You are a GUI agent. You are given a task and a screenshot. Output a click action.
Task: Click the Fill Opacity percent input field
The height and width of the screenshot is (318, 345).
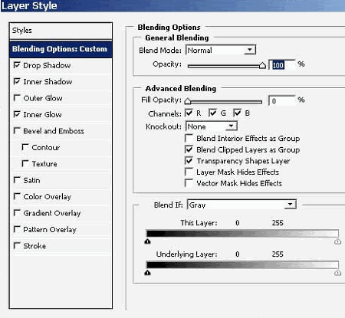tap(281, 101)
